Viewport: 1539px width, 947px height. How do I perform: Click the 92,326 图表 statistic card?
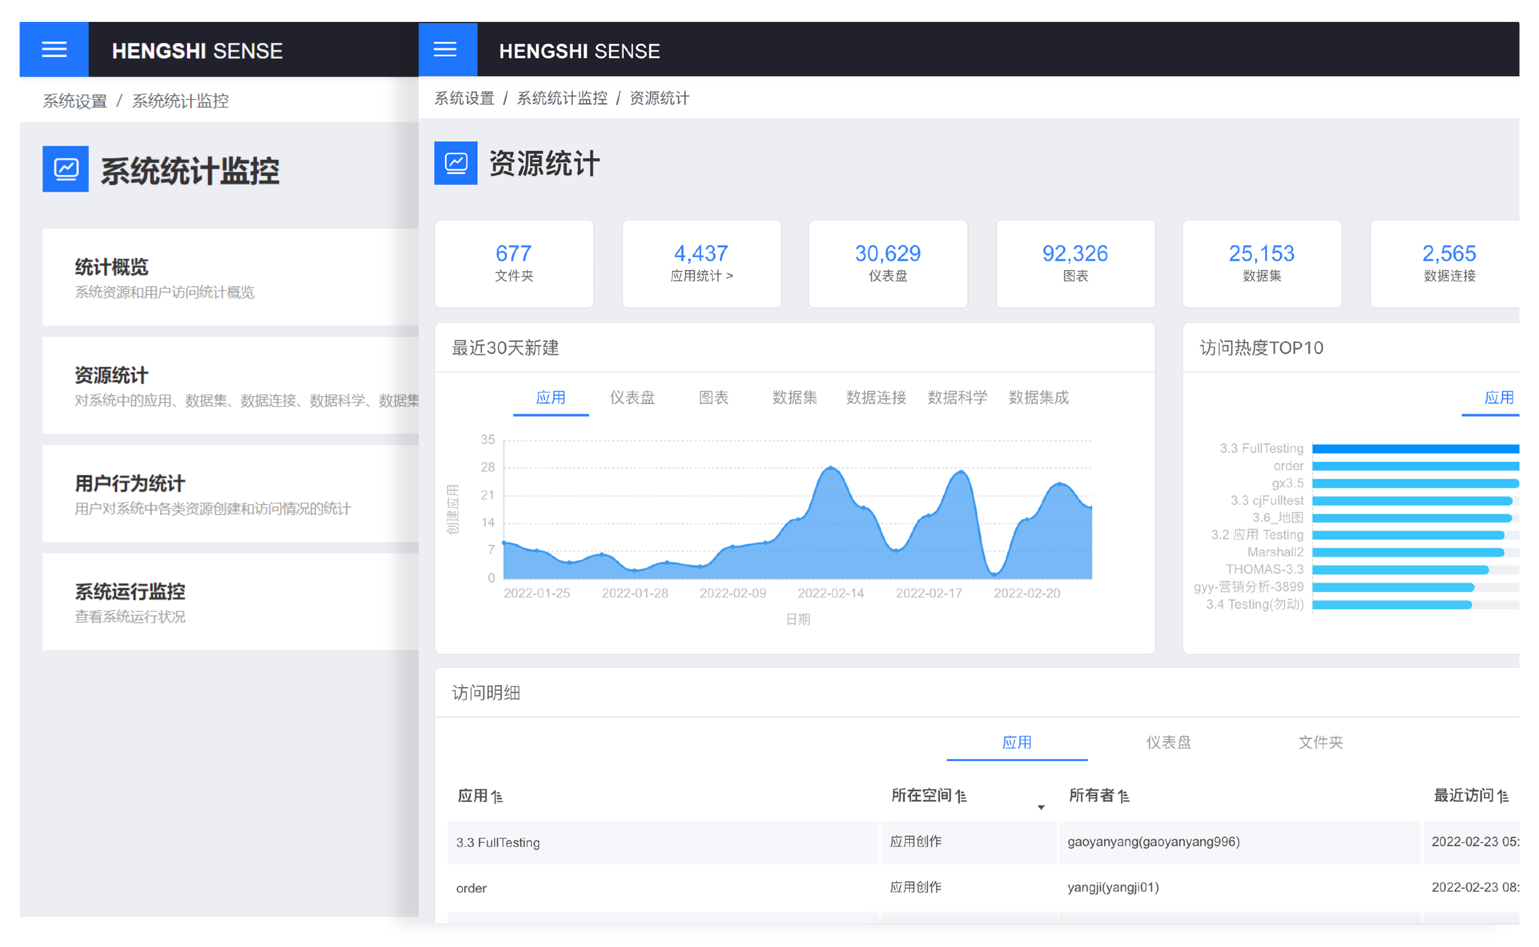(1076, 264)
